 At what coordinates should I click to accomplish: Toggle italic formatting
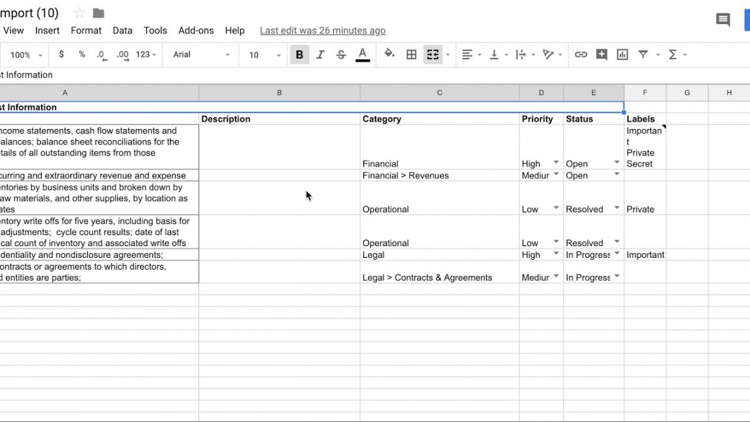point(320,55)
